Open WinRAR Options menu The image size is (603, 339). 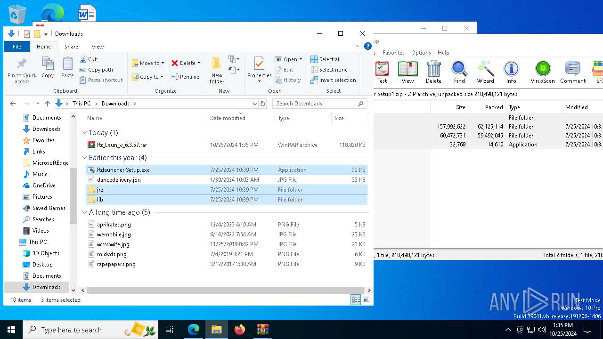(x=421, y=53)
